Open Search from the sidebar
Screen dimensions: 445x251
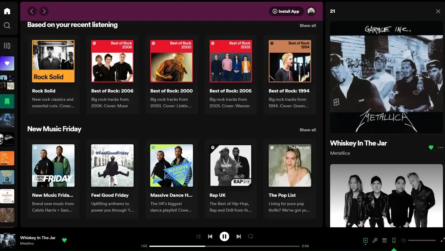tap(7, 25)
